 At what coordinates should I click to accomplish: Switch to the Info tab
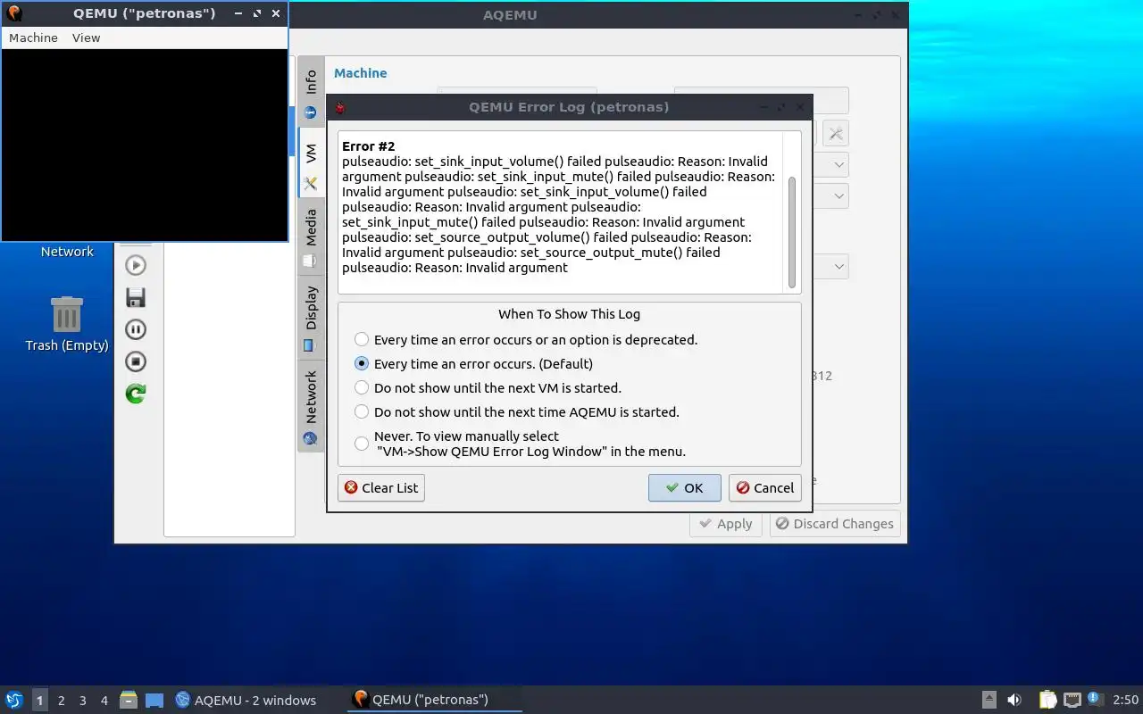click(311, 94)
